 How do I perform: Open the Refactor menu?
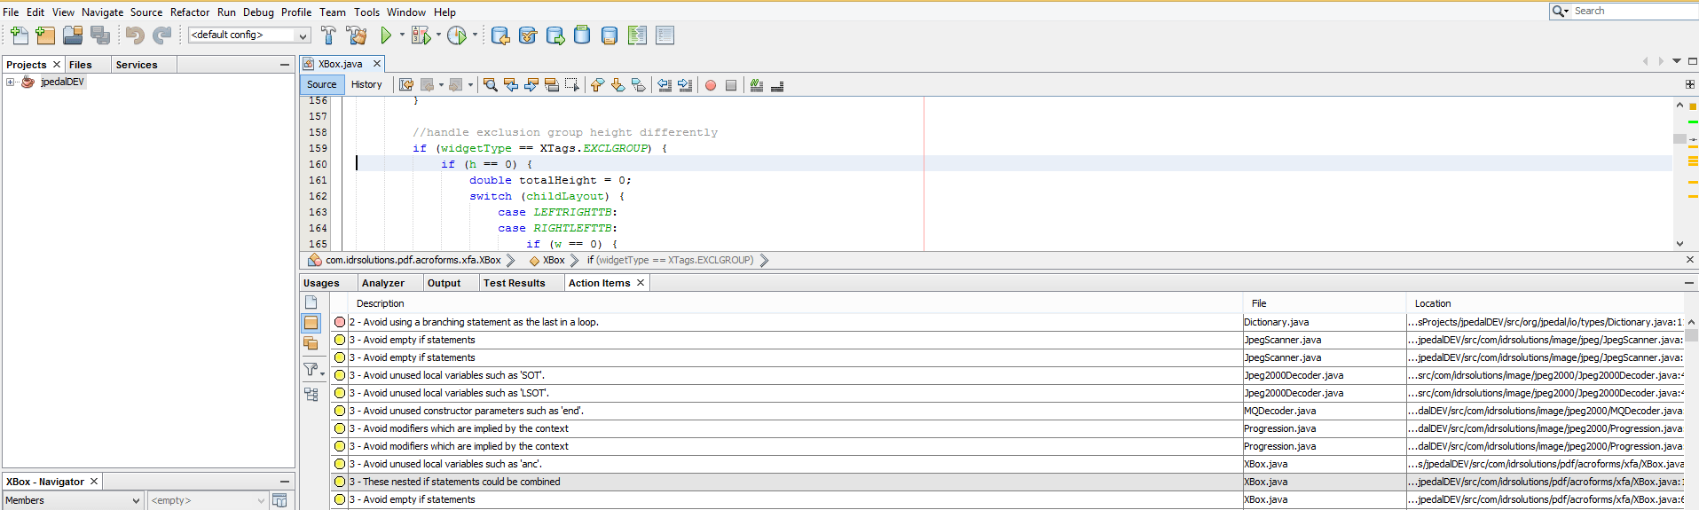[x=190, y=12]
